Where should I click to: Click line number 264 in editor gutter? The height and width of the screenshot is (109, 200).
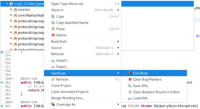coord(8,94)
